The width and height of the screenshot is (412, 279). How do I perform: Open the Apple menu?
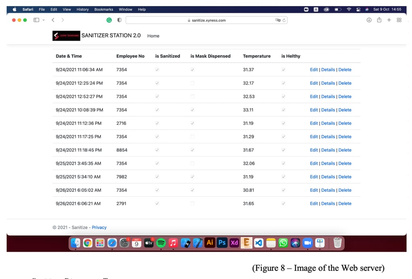coord(14,10)
